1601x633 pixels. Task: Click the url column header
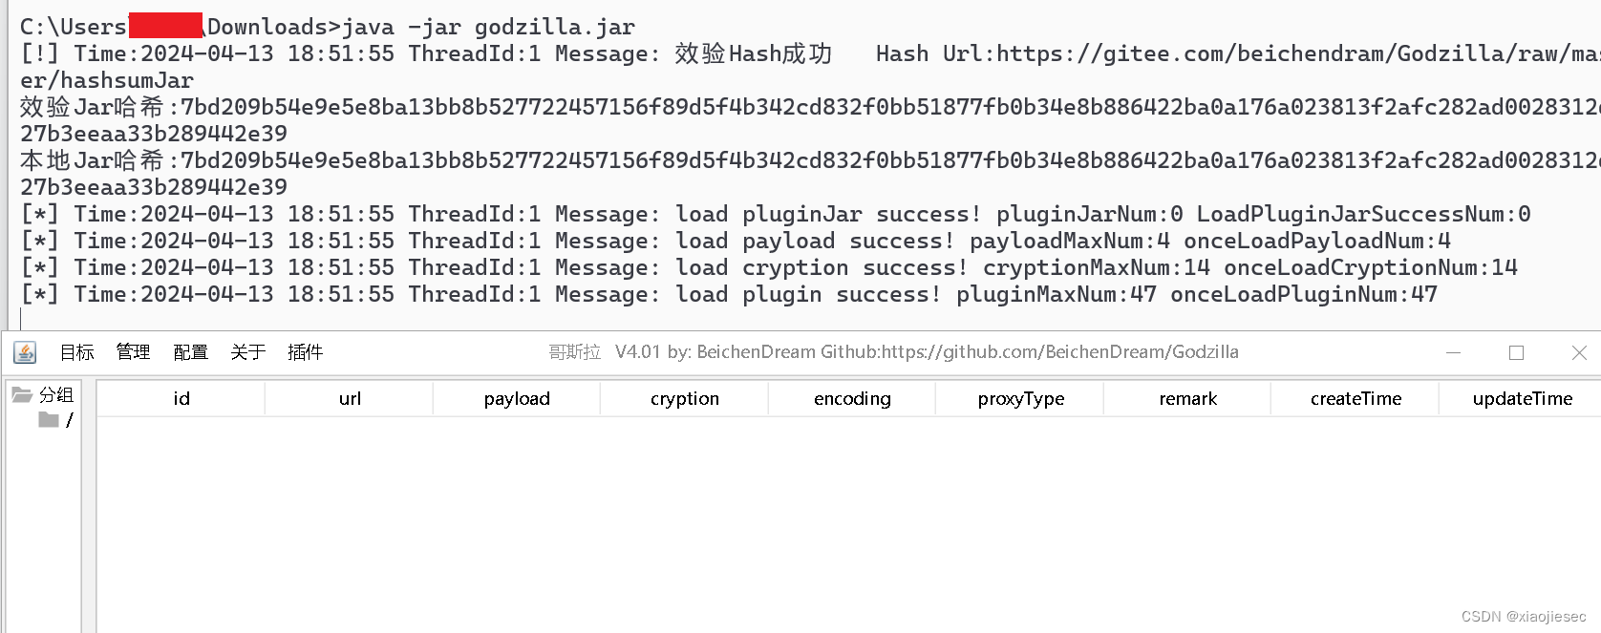[350, 398]
